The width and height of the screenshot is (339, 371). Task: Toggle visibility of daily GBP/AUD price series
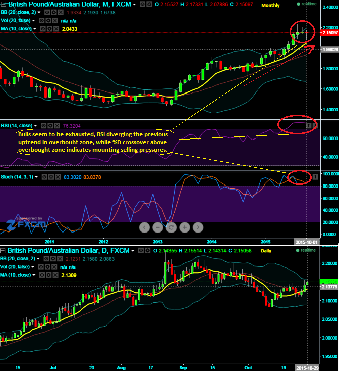point(141,250)
